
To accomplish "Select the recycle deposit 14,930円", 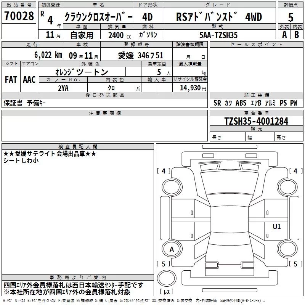I will click(193, 88).
